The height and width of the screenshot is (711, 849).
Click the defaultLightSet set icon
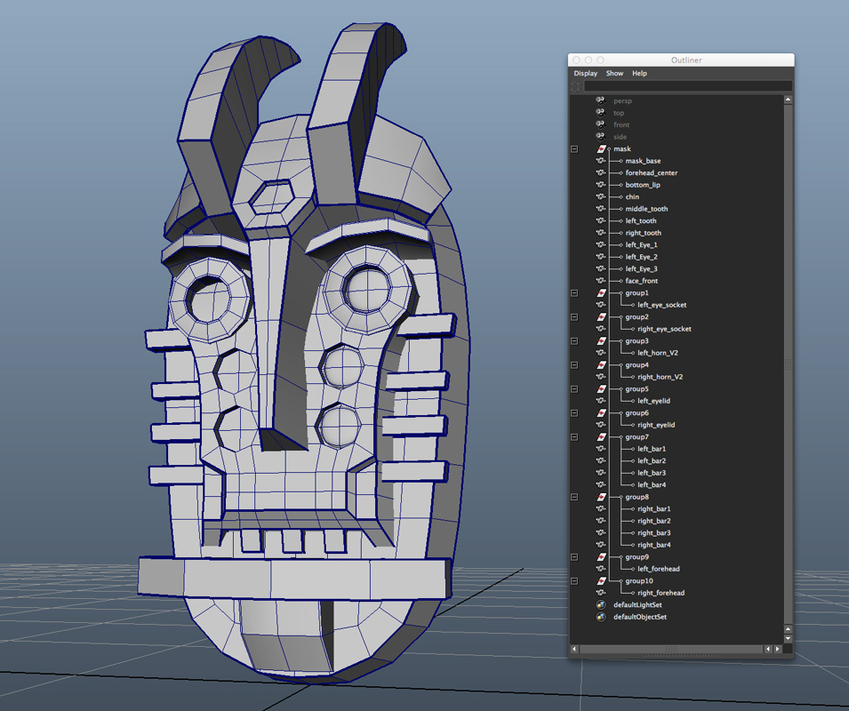(x=600, y=605)
